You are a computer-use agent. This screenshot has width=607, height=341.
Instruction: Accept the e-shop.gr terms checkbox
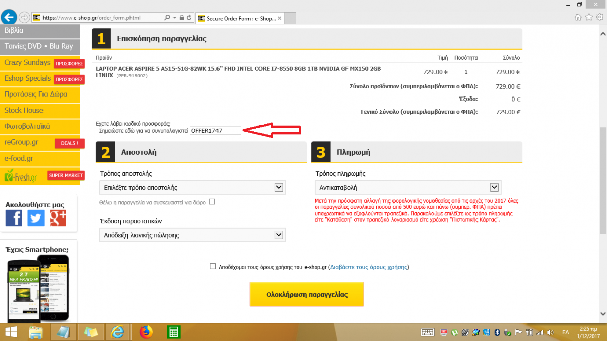point(213,266)
